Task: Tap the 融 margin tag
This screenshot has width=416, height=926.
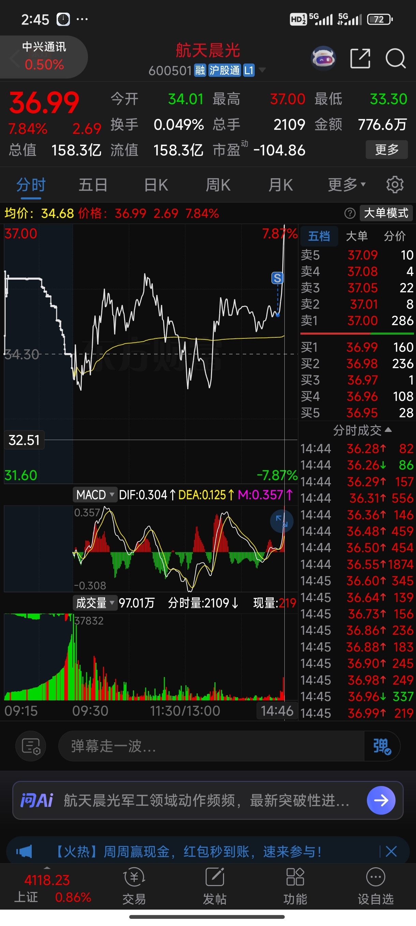Action: (x=200, y=70)
